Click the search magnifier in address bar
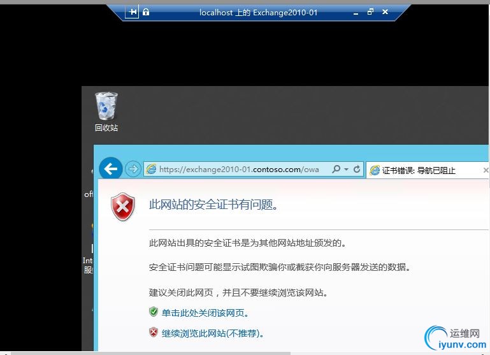 pos(336,169)
